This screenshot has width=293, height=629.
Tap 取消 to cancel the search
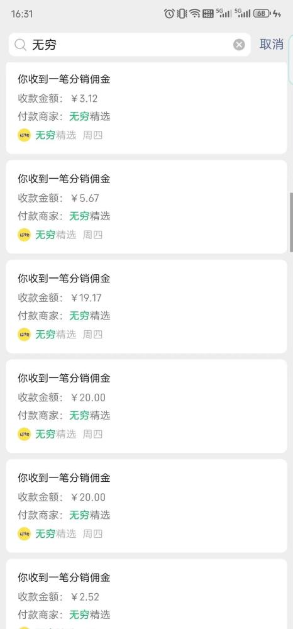(x=272, y=44)
